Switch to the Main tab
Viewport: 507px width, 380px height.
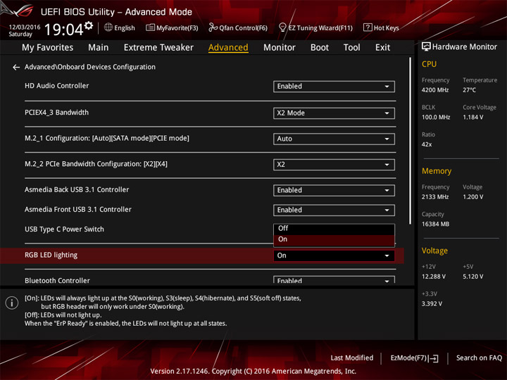(99, 48)
